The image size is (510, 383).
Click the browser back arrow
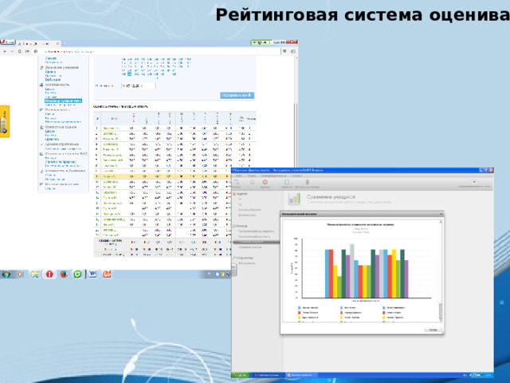click(x=5, y=51)
